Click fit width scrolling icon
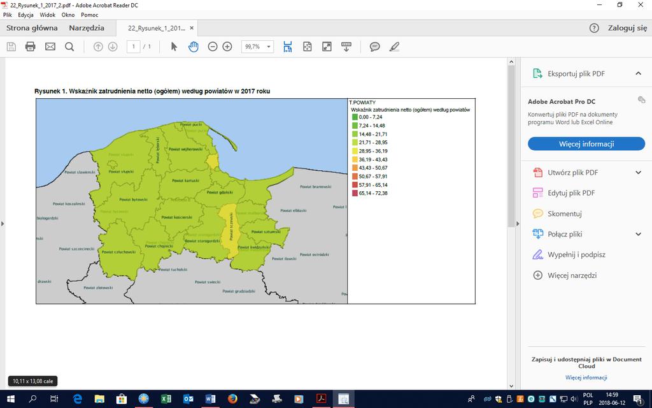The height and width of the screenshot is (408, 652). [x=288, y=47]
